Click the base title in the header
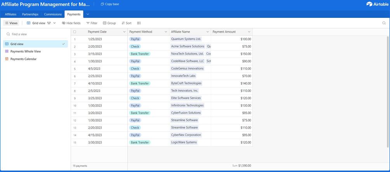 (x=45, y=4)
